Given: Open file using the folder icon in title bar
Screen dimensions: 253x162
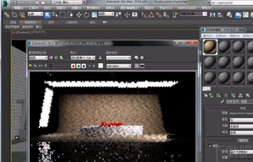Looking at the screenshot, I should 49,2.
